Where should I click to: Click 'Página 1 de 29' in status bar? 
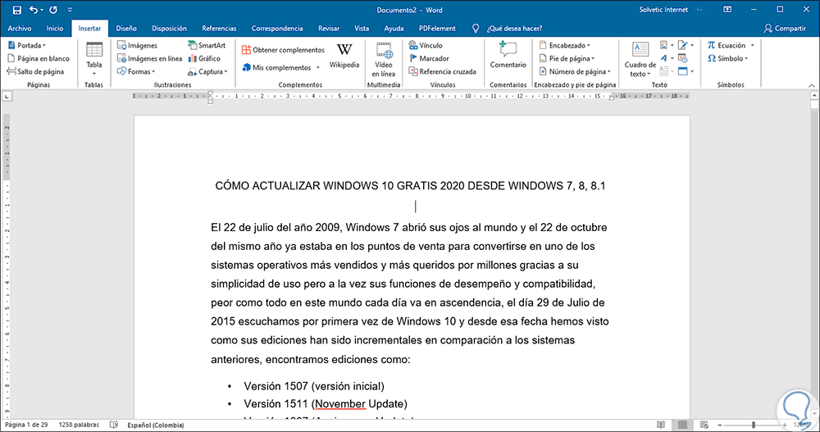(x=26, y=425)
